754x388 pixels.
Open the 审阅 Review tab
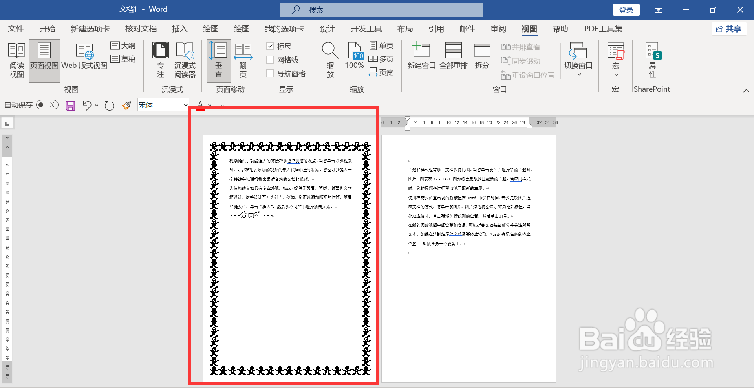[x=498, y=29]
